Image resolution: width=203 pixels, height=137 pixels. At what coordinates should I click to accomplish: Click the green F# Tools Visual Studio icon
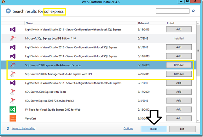coord(13,110)
